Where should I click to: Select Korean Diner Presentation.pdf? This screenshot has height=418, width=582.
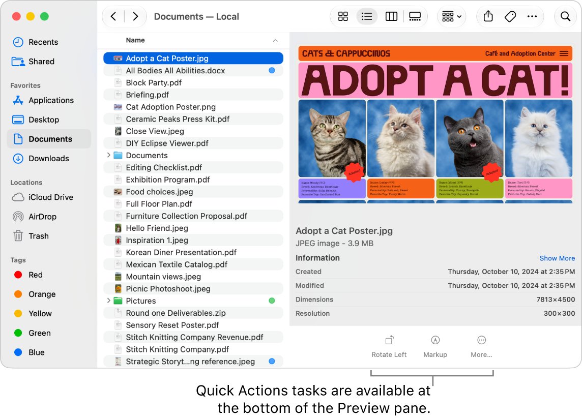(193, 252)
